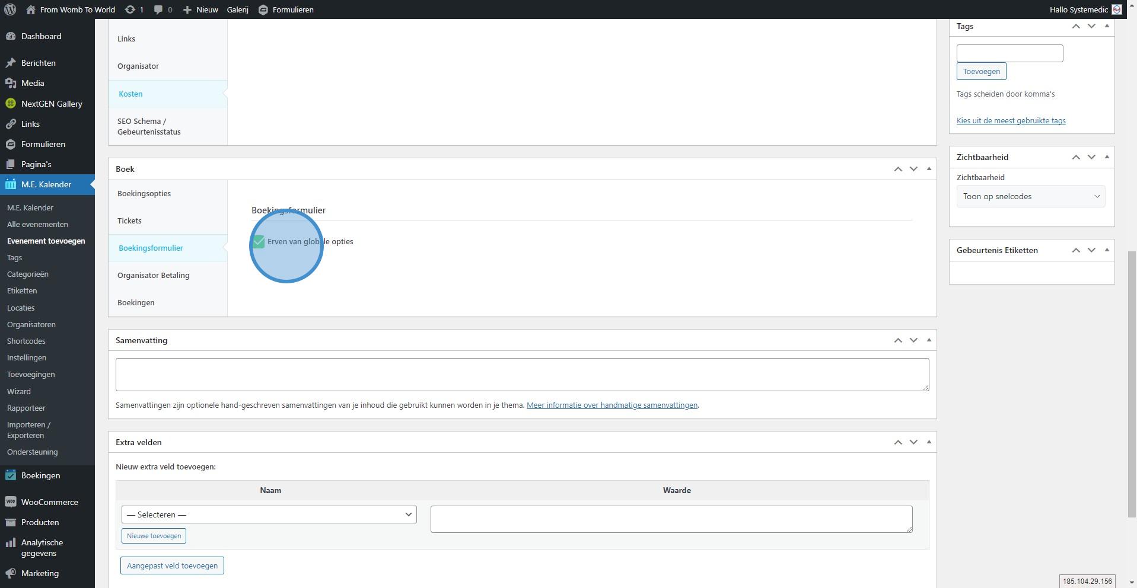Toggle the Samenvatting panel collapse arrow
Image resolution: width=1137 pixels, height=588 pixels.
point(929,340)
